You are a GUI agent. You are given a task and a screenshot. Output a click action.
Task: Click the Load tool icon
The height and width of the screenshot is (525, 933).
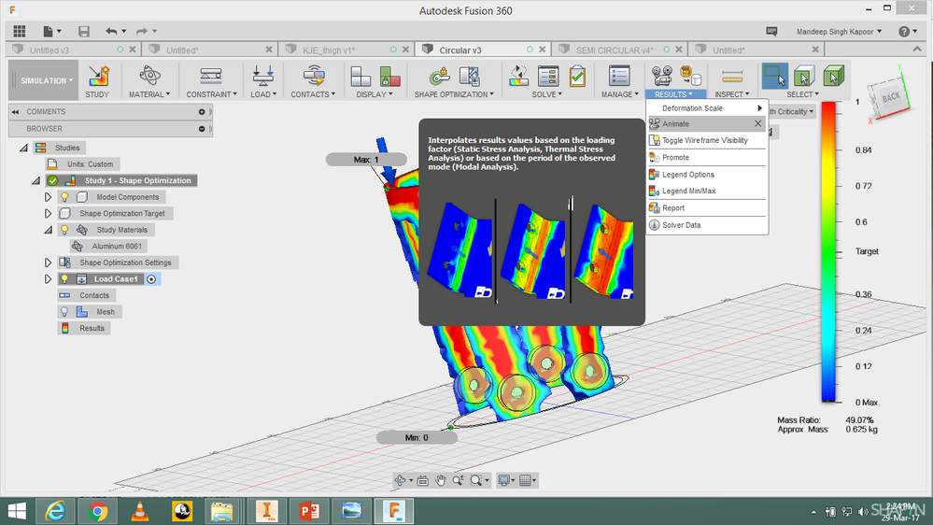click(262, 76)
